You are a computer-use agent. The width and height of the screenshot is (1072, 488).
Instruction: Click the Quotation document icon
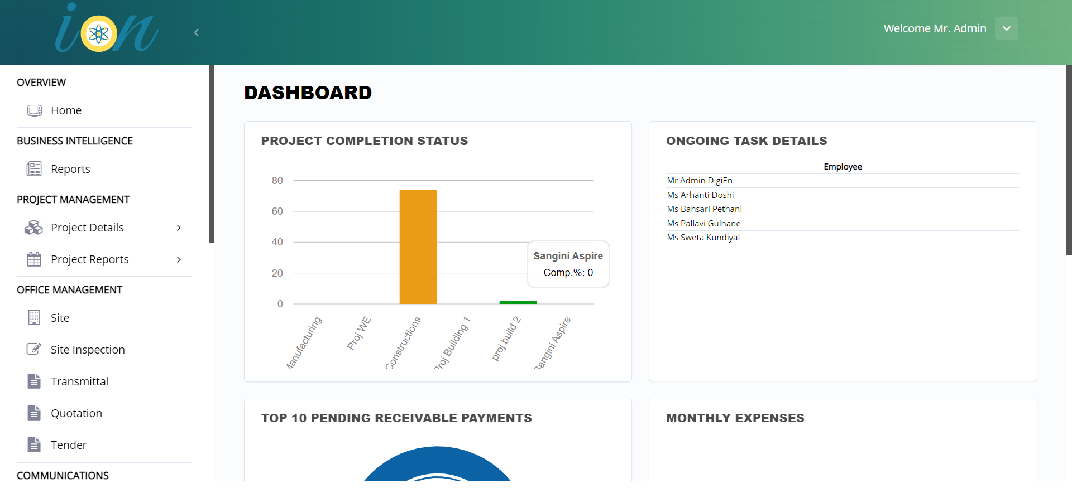coord(34,413)
